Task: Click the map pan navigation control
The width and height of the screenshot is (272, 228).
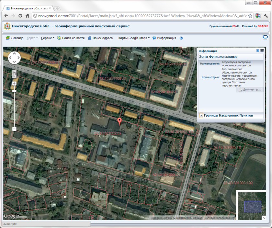Action: 14,58
